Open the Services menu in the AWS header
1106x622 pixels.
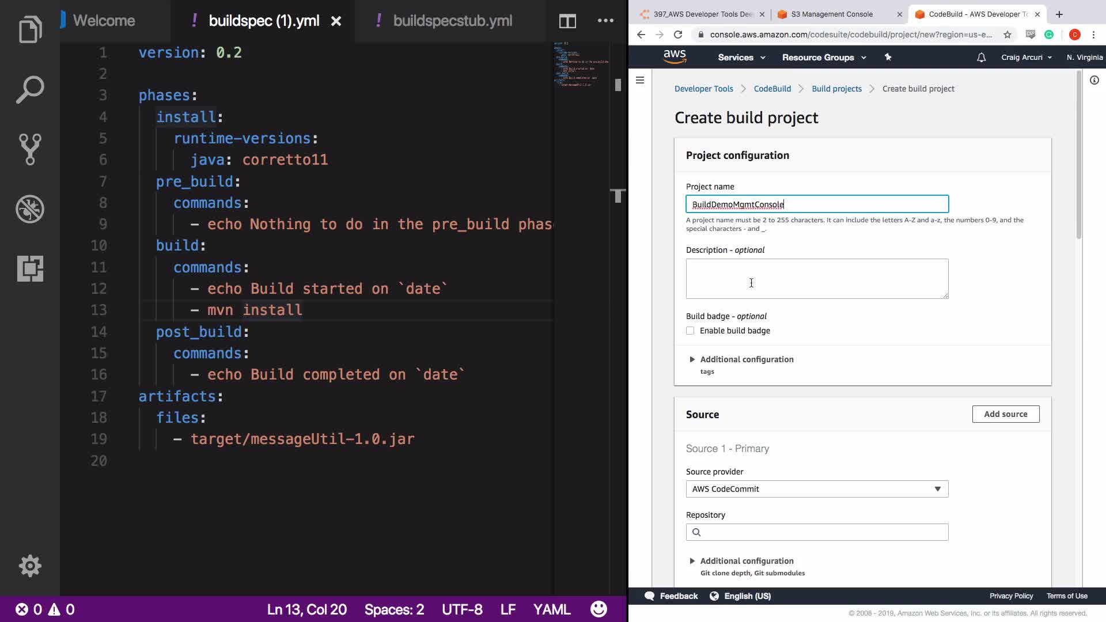(741, 58)
